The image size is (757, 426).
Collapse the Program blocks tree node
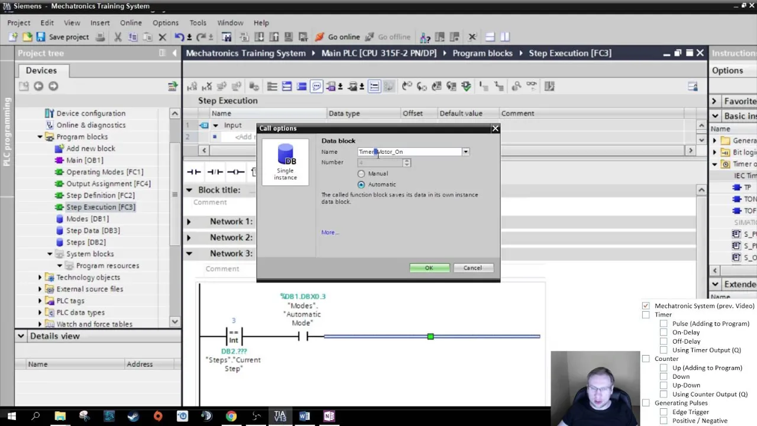pos(40,137)
